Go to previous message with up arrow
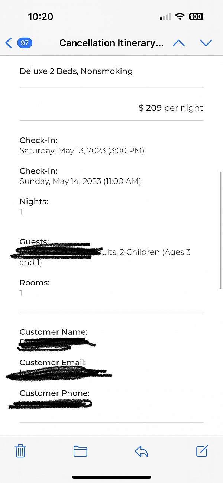This screenshot has height=483, width=223. (179, 43)
